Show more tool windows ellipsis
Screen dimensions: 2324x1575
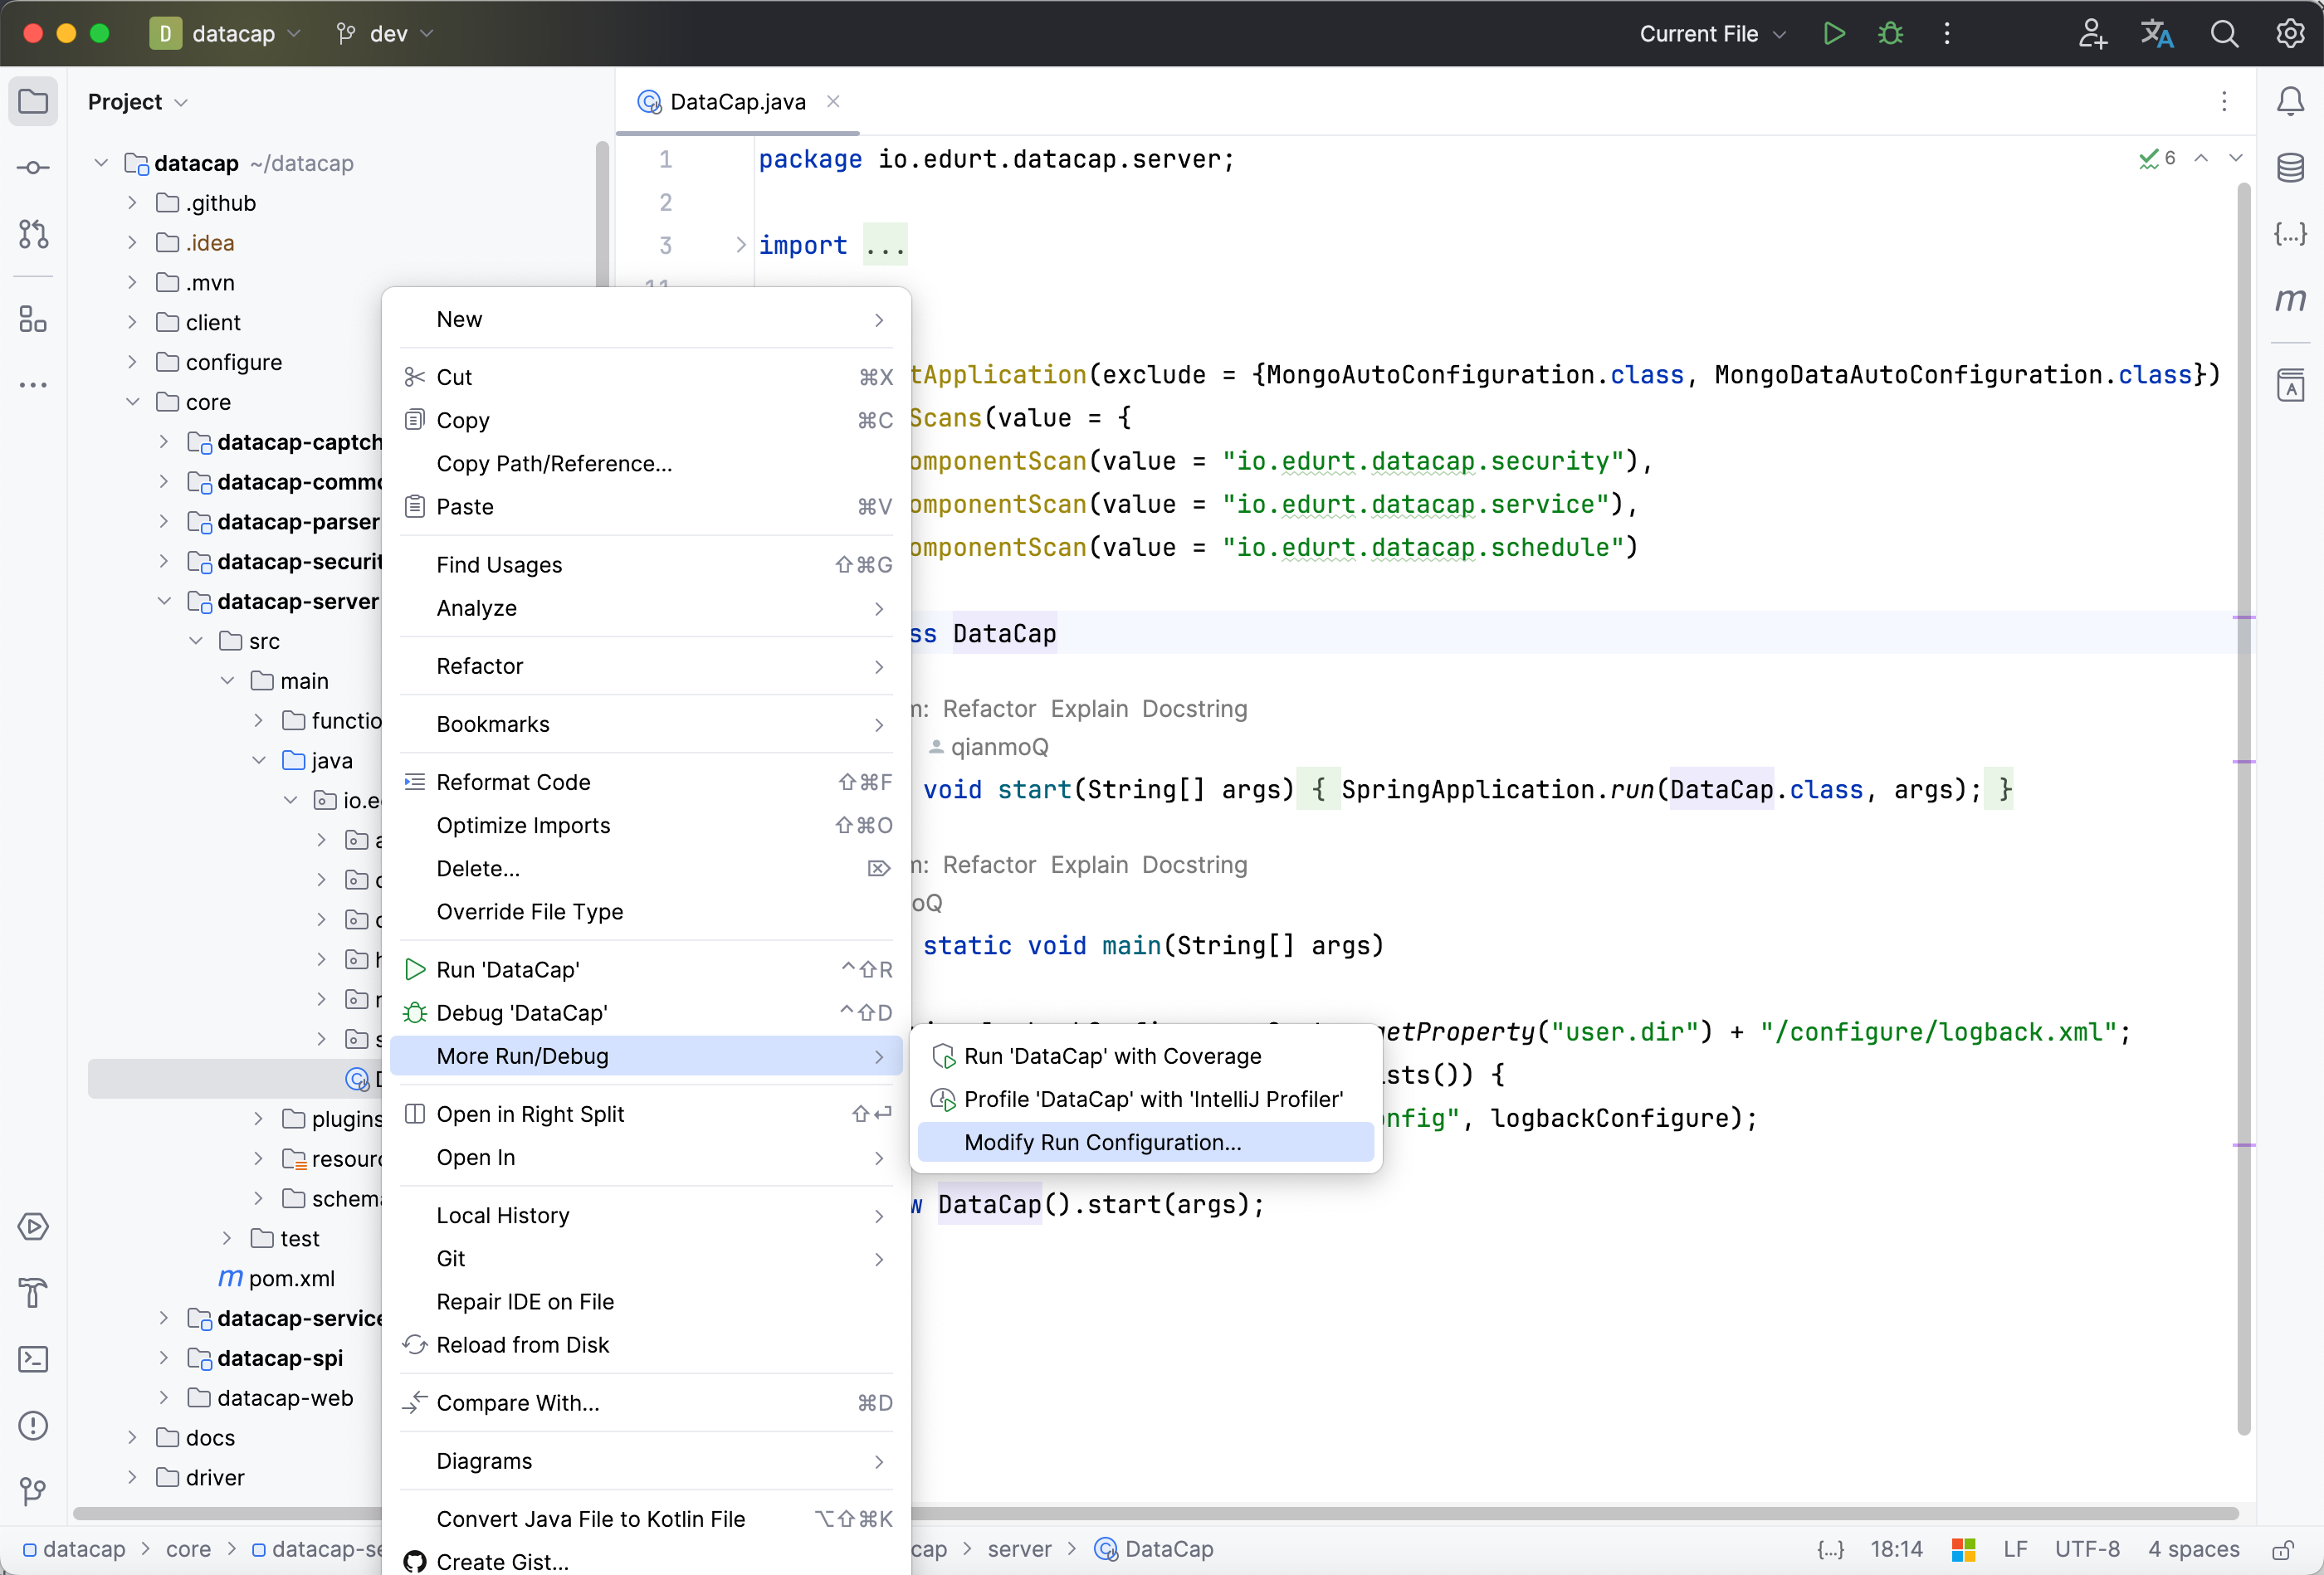[x=33, y=385]
